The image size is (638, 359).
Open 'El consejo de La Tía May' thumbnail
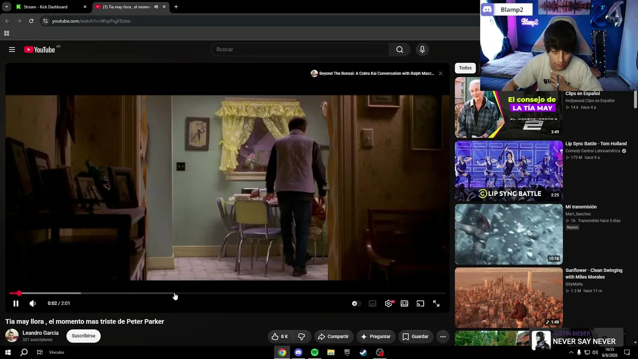[x=508, y=107]
